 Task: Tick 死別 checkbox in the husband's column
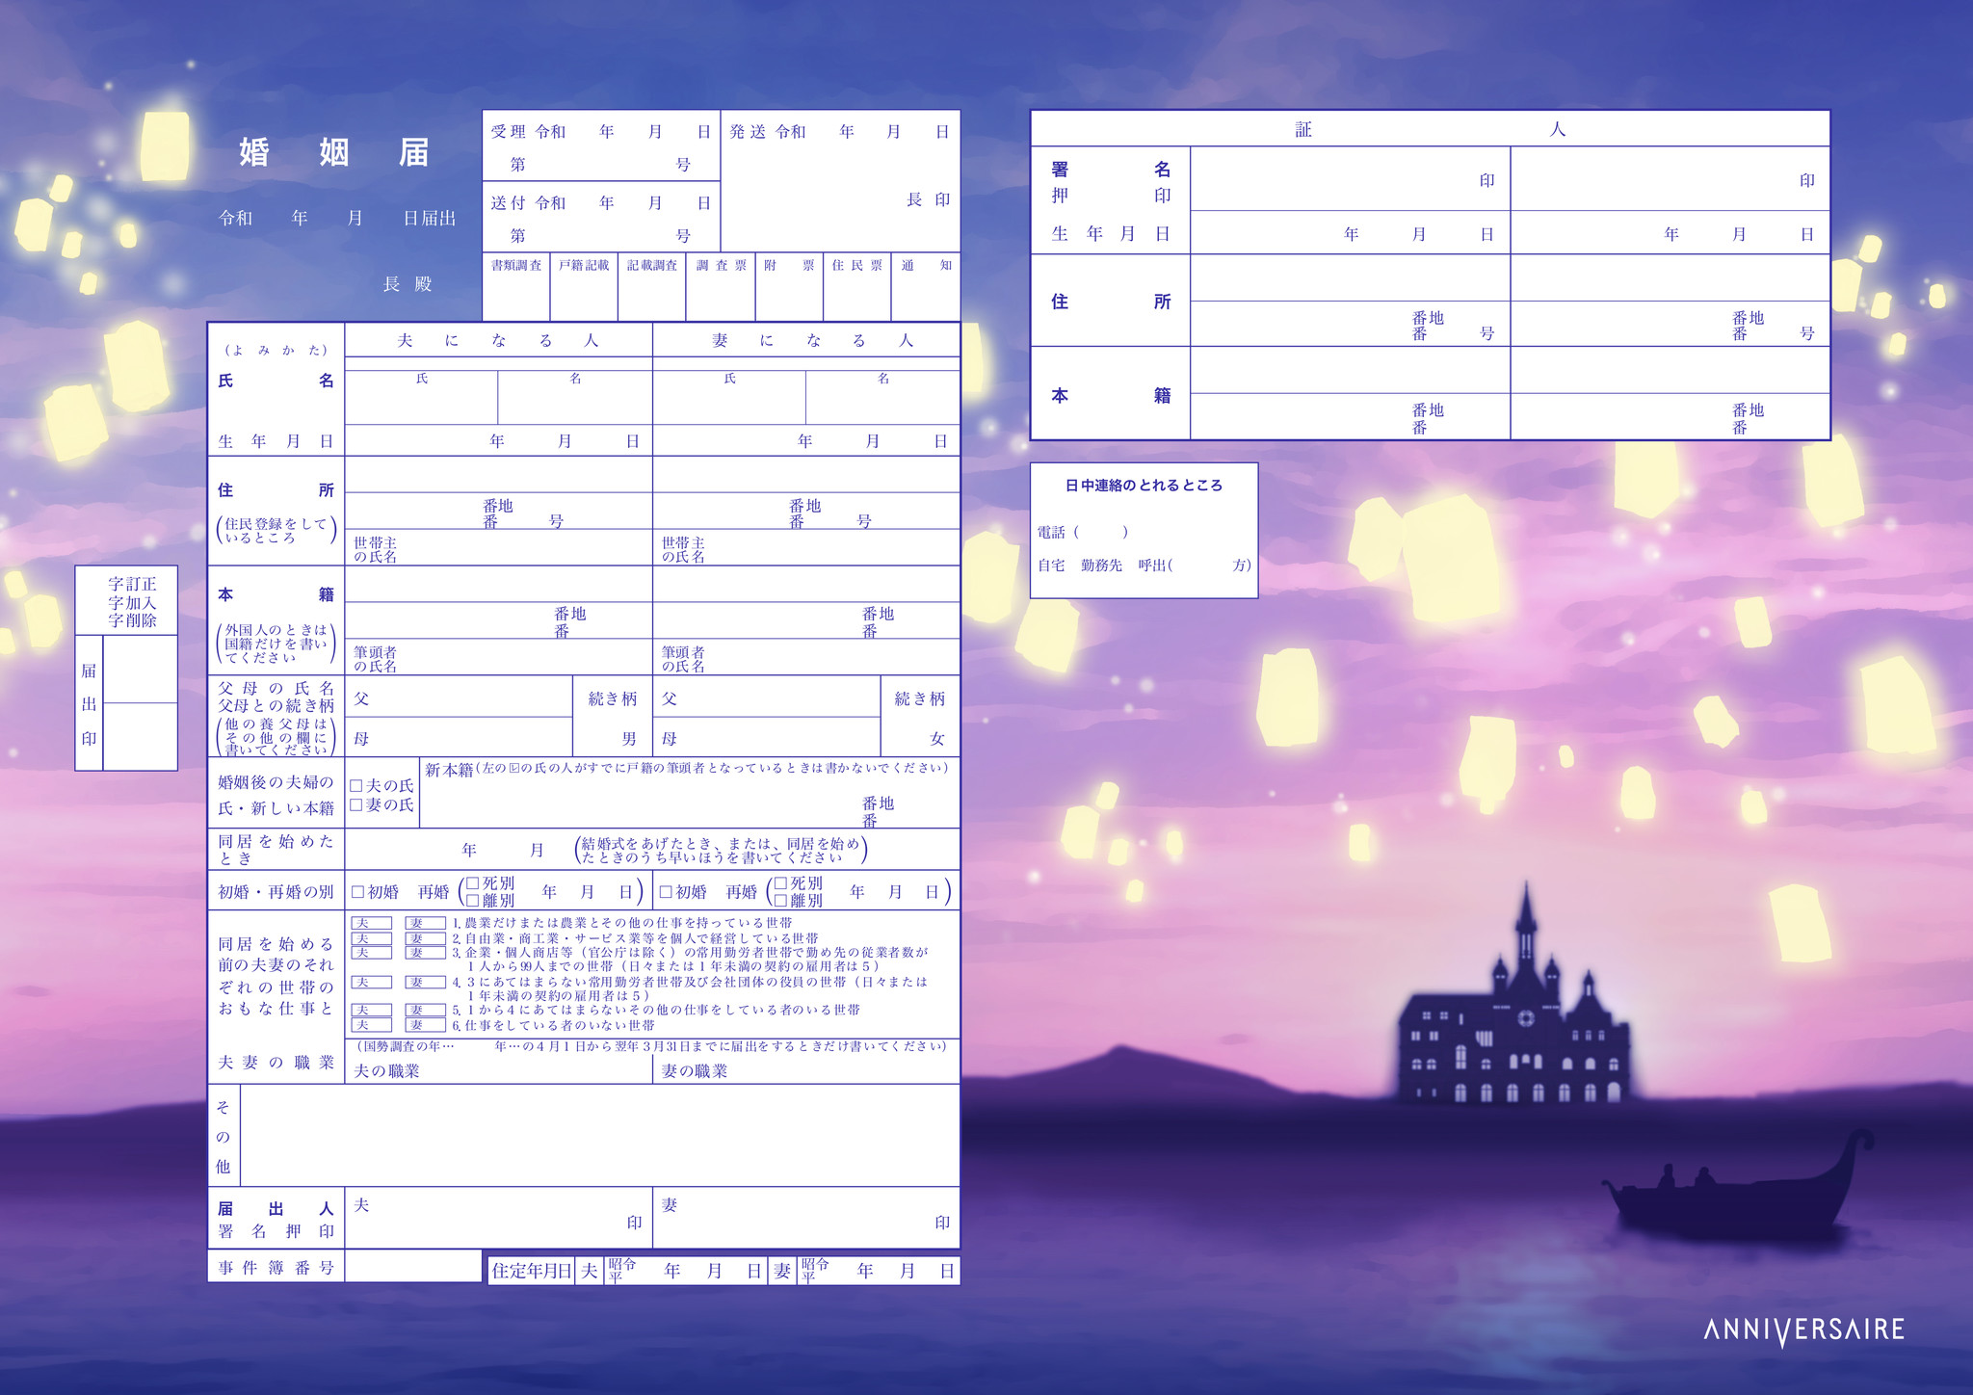[x=473, y=883]
